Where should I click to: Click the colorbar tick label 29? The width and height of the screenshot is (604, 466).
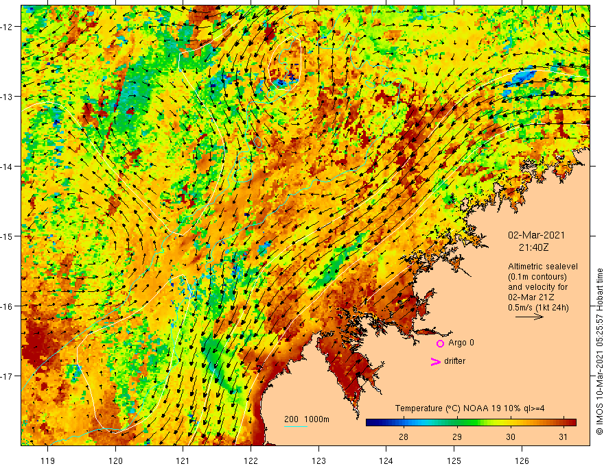click(x=457, y=437)
